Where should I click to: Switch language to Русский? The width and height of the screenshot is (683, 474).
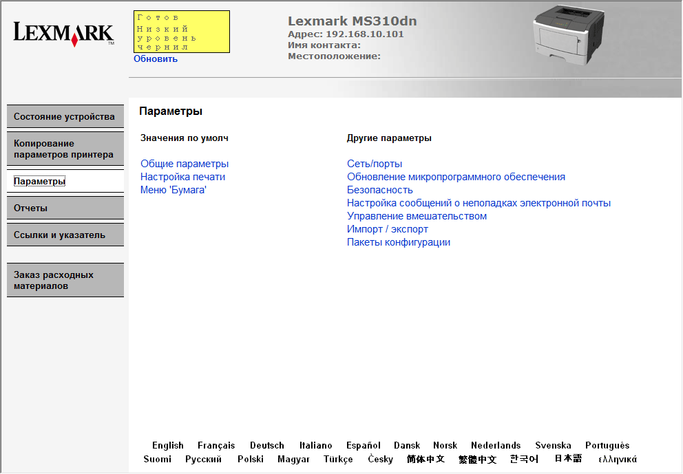(203, 459)
